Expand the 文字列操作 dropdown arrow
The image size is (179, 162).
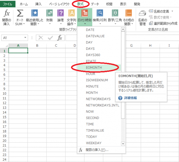point(75,24)
